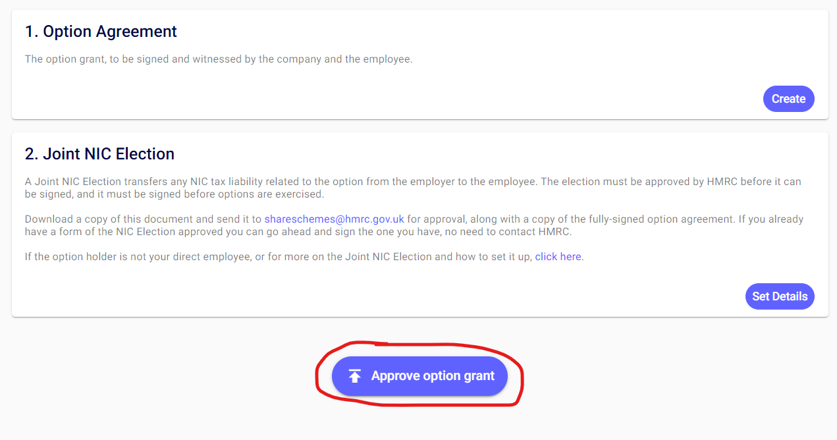
Task: Follow the "click here" link
Action: [558, 257]
